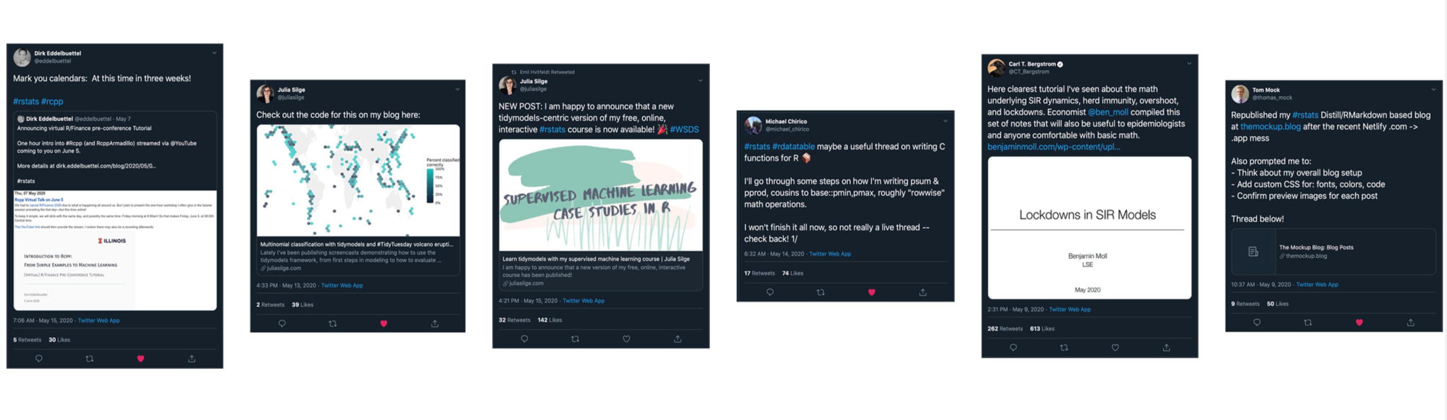1447x420 pixels.
Task: Click Dirk Eddelbuettel's profile avatar
Action: click(22, 57)
